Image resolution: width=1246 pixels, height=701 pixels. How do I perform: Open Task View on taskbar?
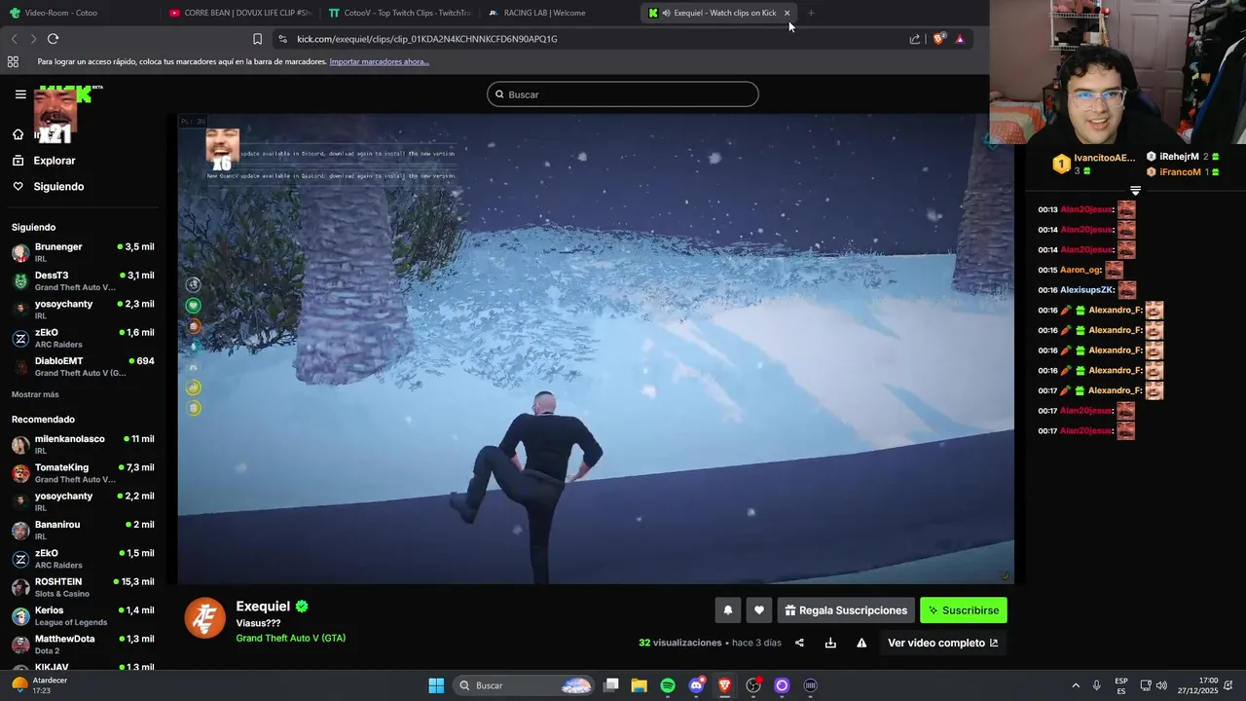click(611, 685)
